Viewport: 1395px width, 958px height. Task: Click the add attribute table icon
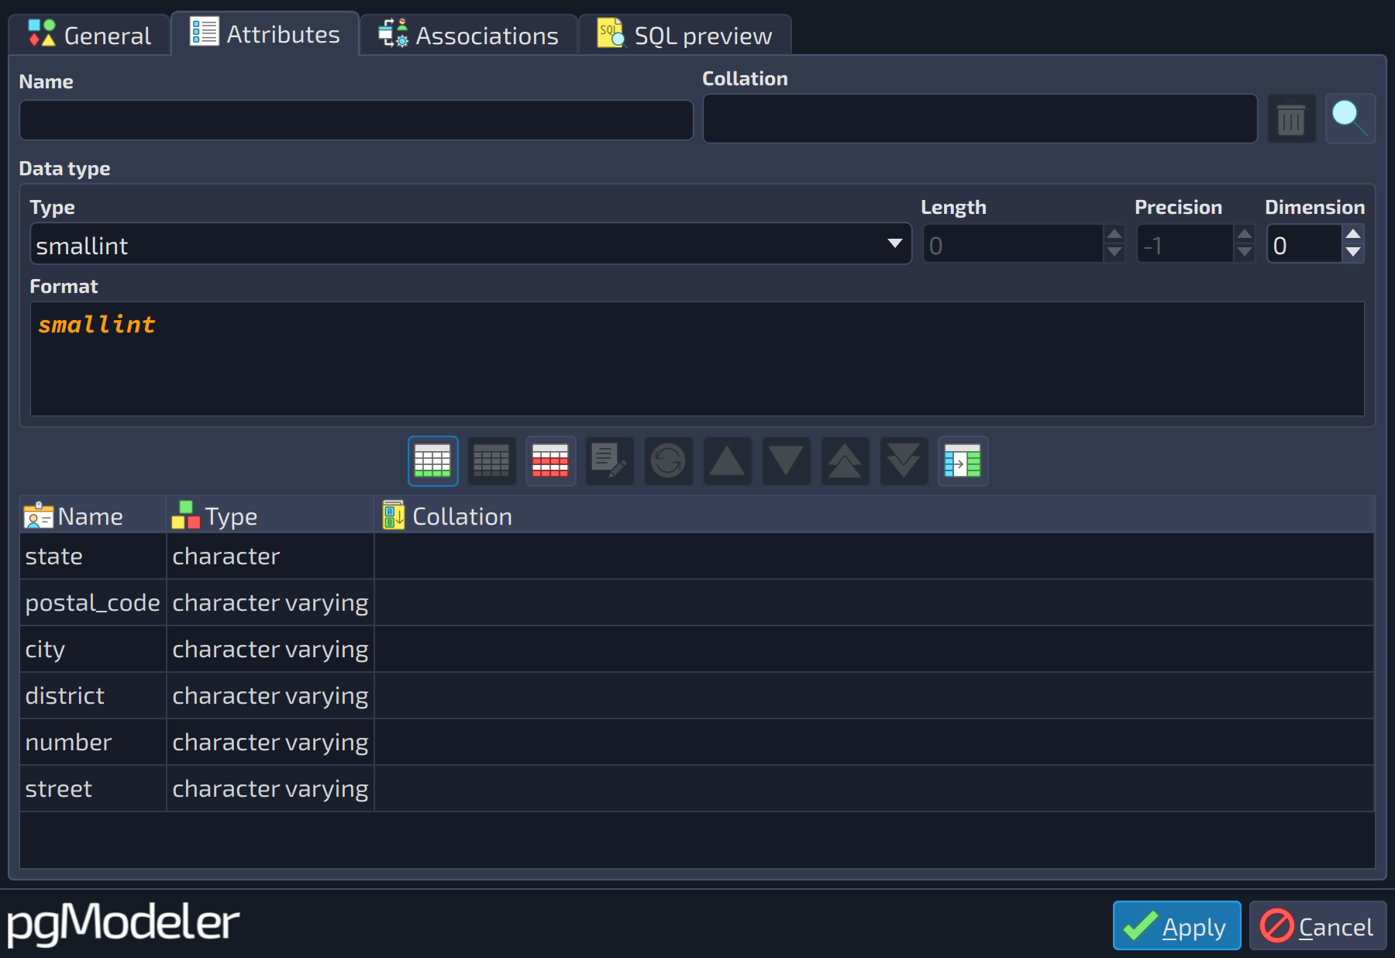[x=432, y=461]
